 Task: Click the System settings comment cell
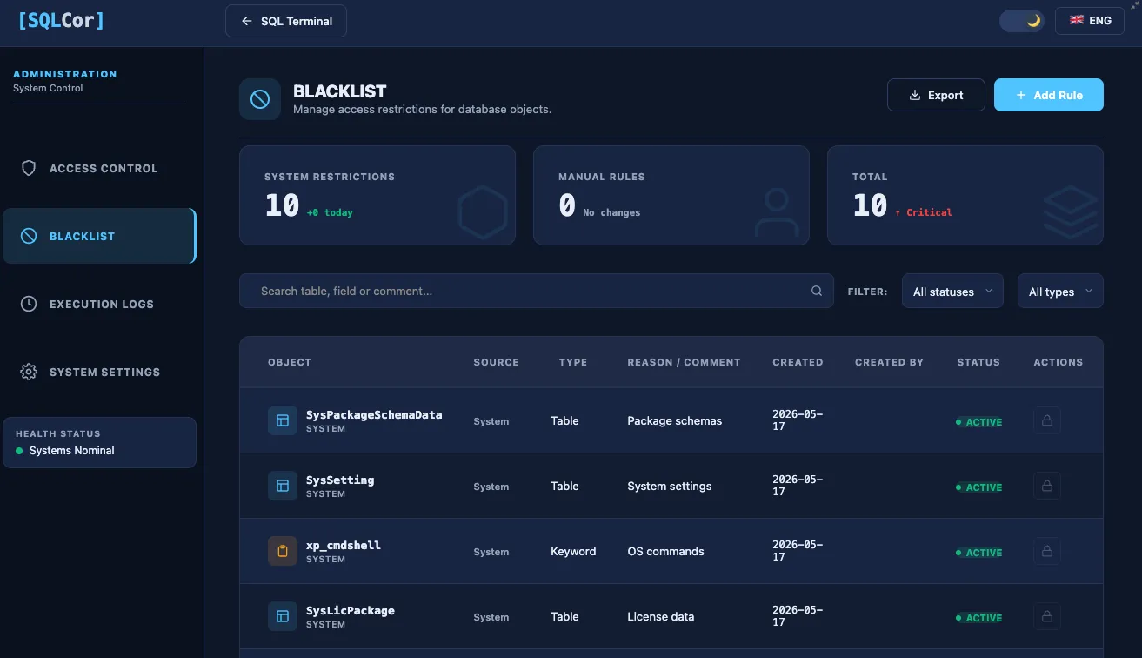(x=670, y=486)
